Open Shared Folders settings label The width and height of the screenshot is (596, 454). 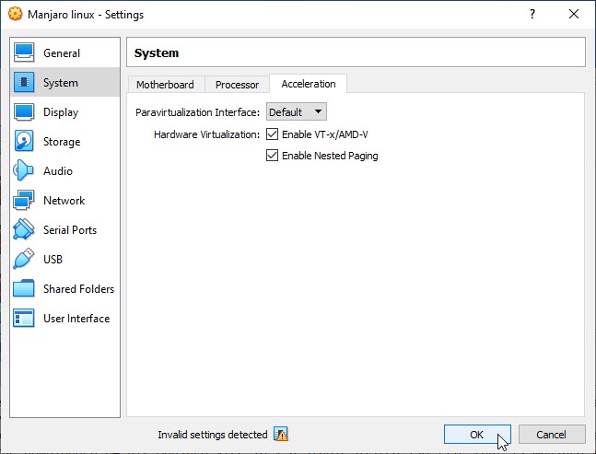(78, 289)
